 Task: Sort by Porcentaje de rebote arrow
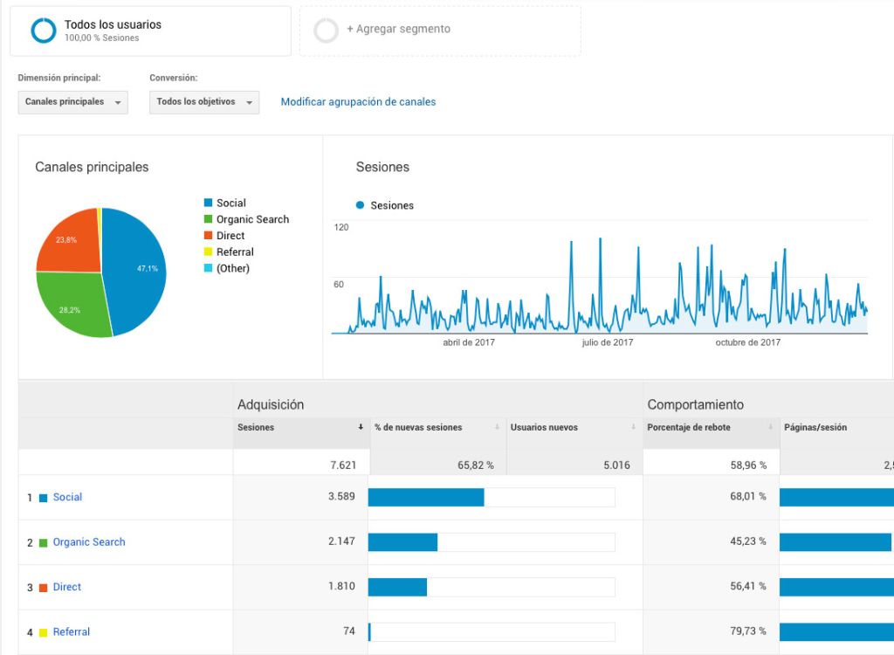[x=770, y=427]
